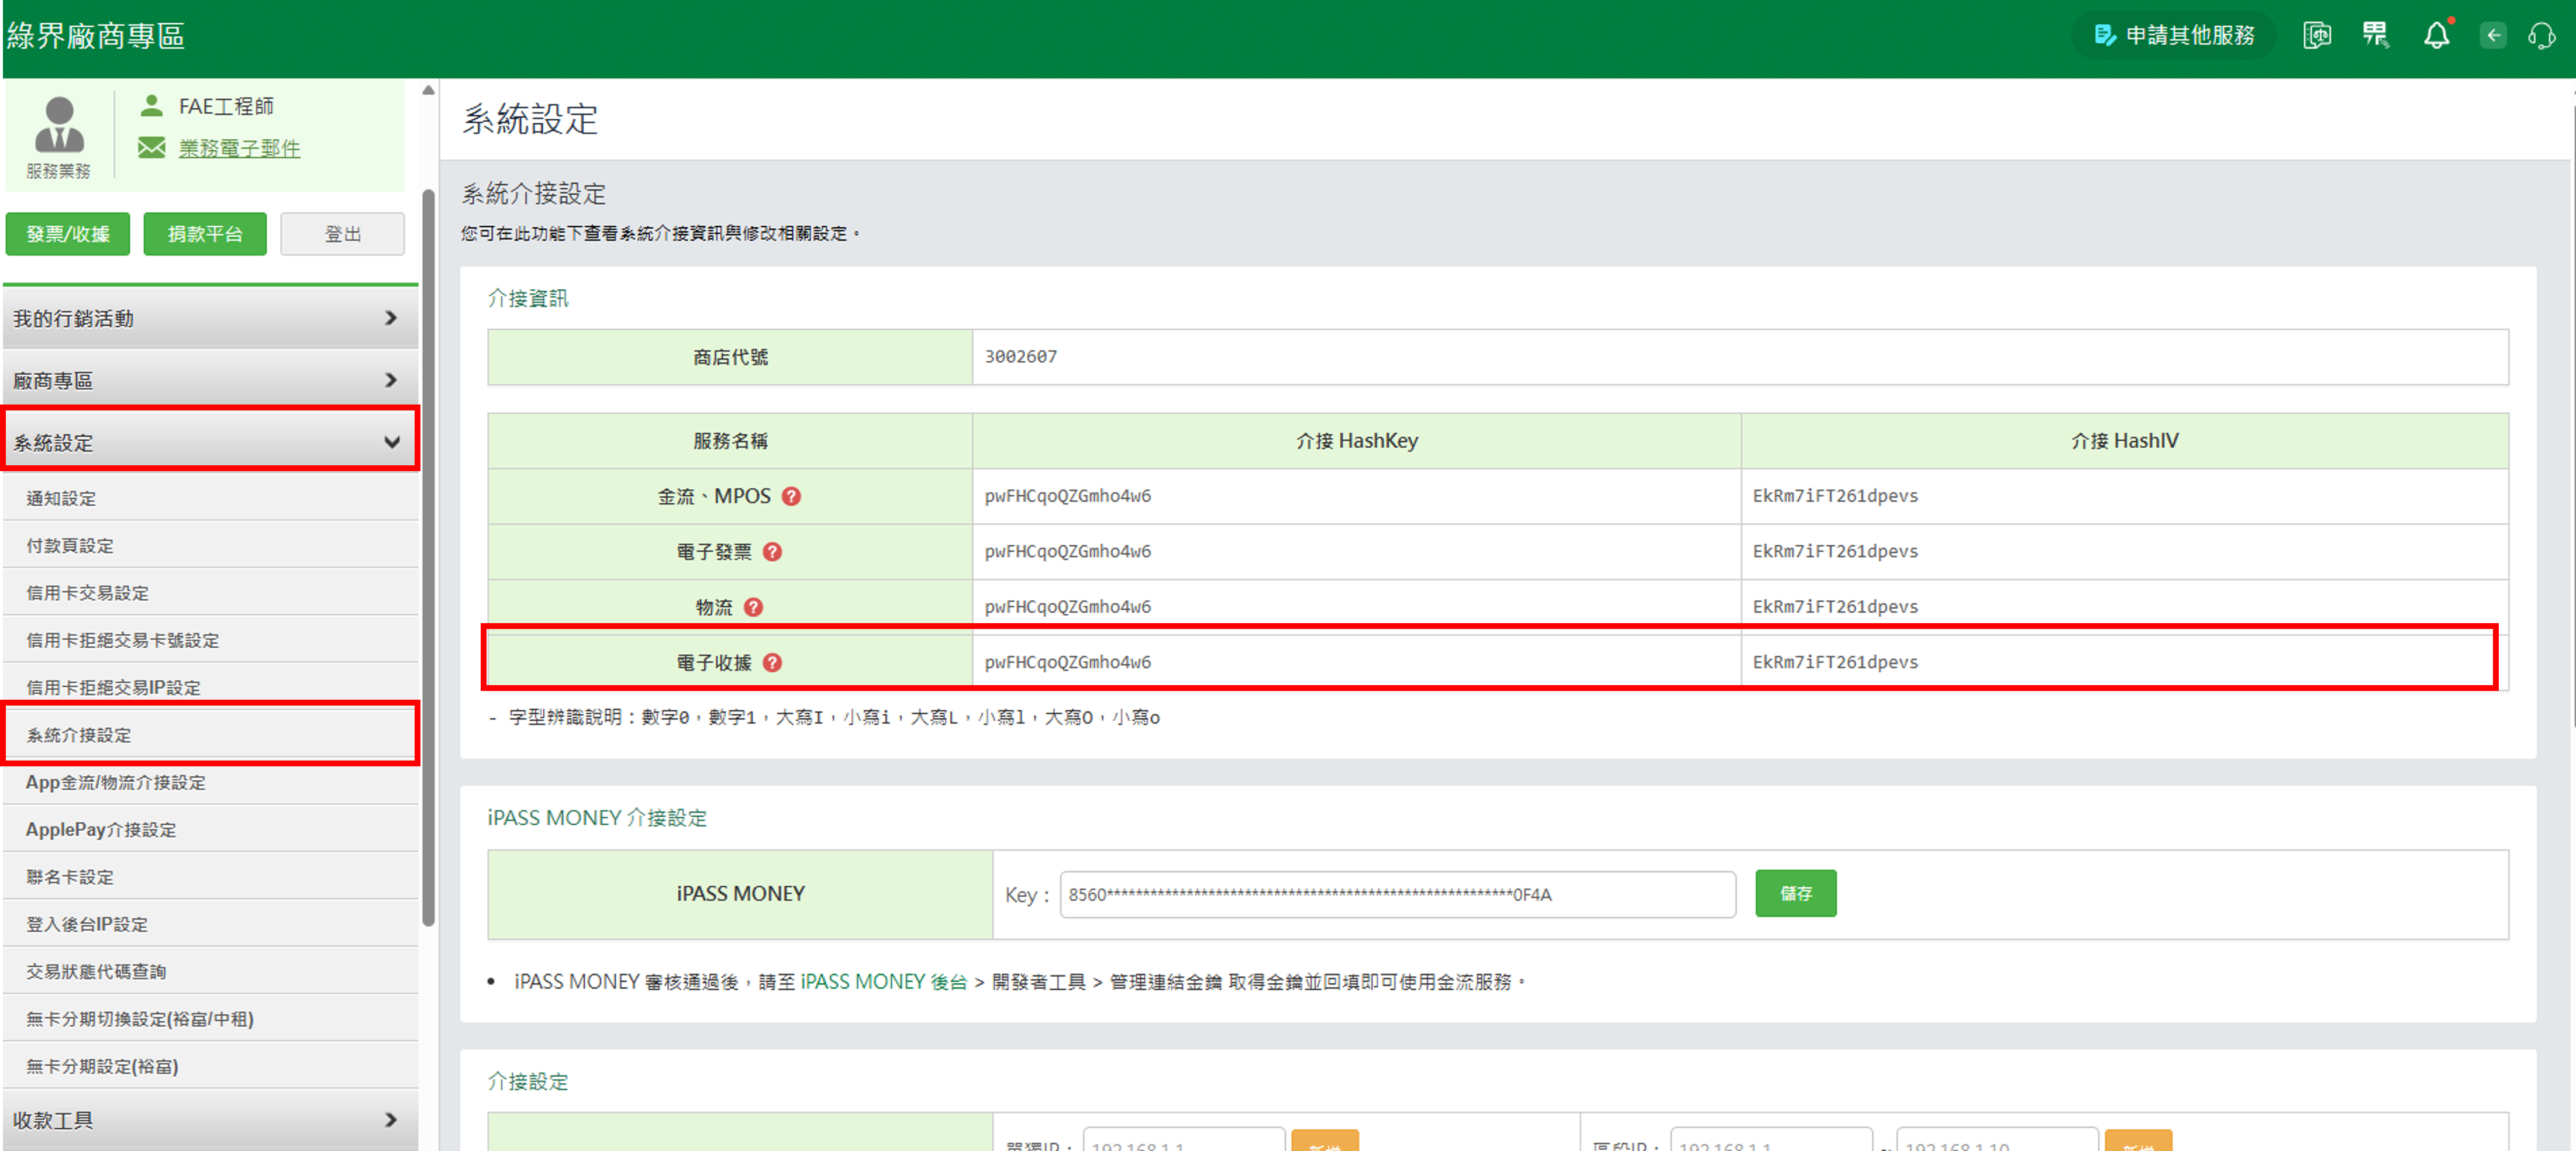
Task: Select 系統介接設定 menu item
Action: coord(80,735)
